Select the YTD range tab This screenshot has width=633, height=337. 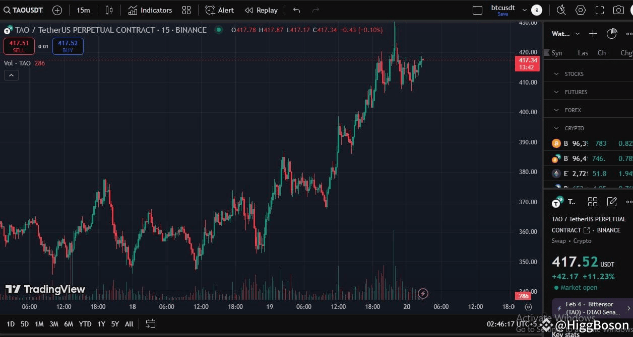click(85, 324)
